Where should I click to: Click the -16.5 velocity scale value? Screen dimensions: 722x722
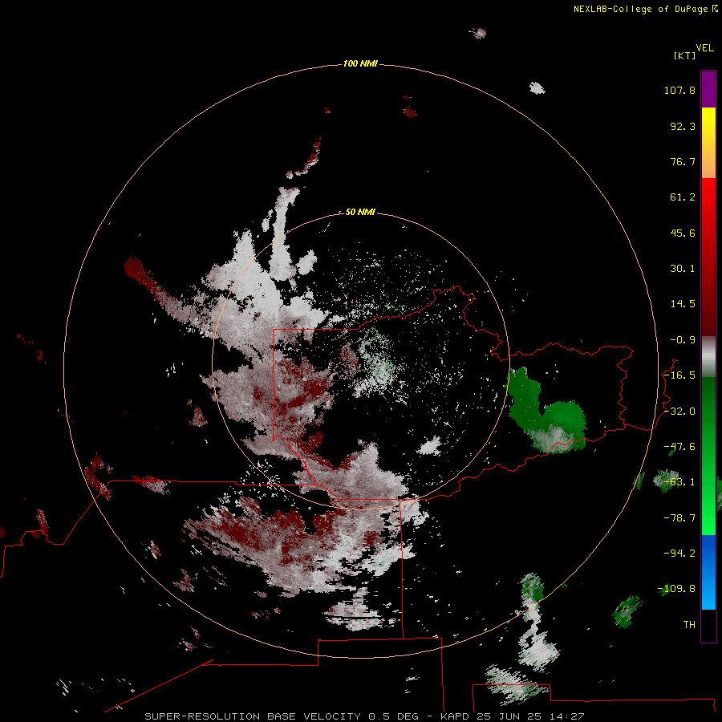tap(679, 375)
